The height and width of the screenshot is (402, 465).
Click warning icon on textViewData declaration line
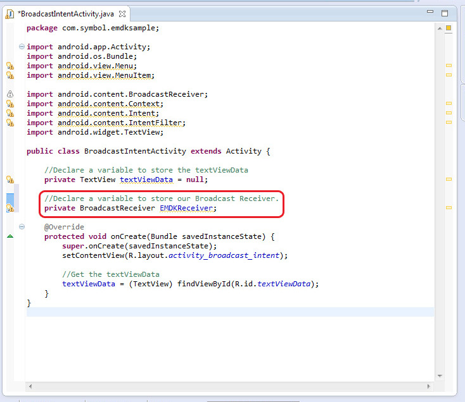pyautogui.click(x=10, y=180)
